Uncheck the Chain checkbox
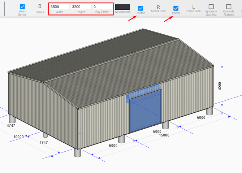242x173 pixels. point(176,8)
